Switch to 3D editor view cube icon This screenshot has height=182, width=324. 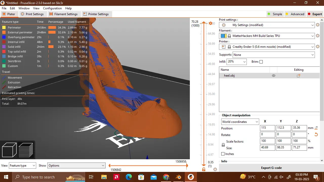point(9,150)
